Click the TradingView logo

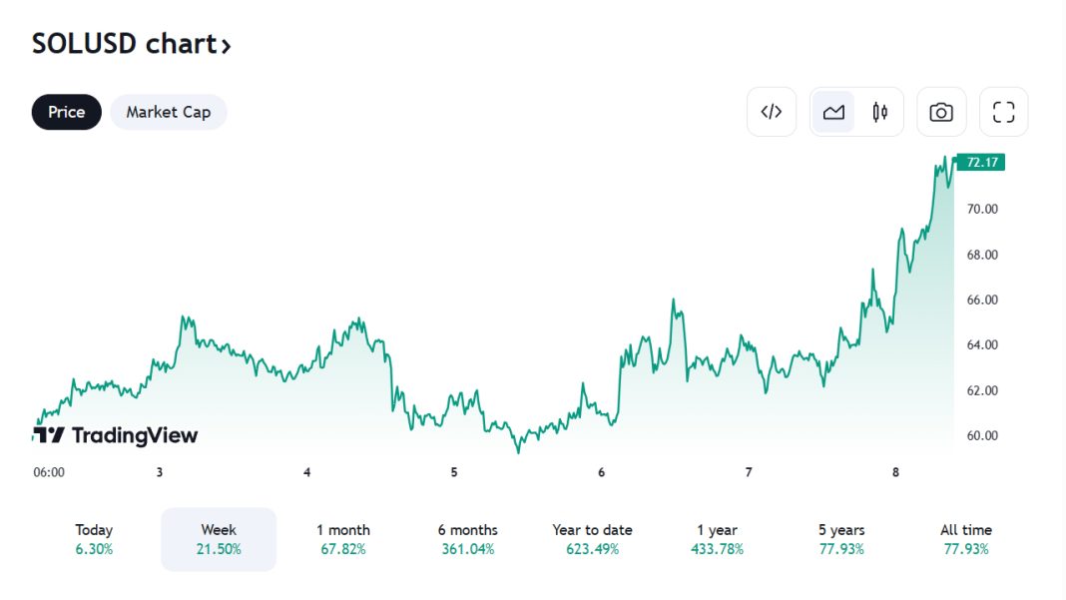116,435
